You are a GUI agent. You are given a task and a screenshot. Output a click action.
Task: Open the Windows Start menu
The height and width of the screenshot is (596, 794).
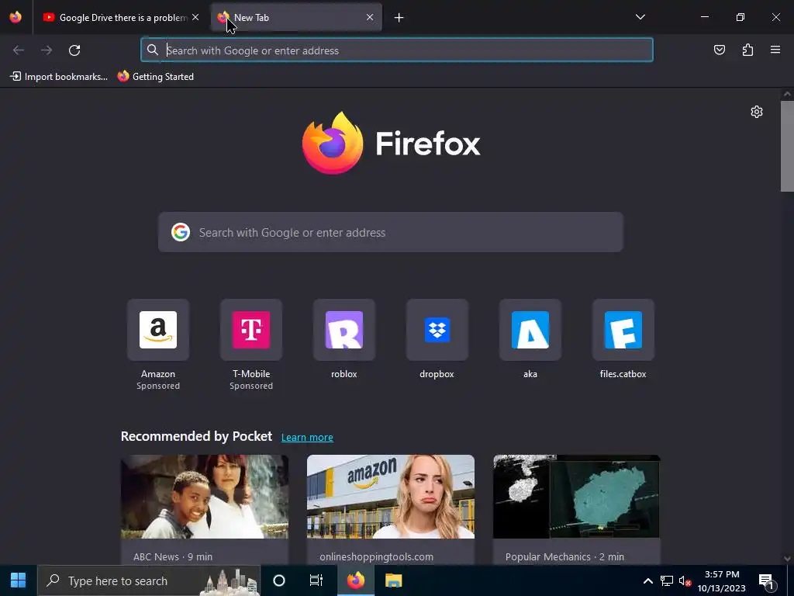click(19, 580)
